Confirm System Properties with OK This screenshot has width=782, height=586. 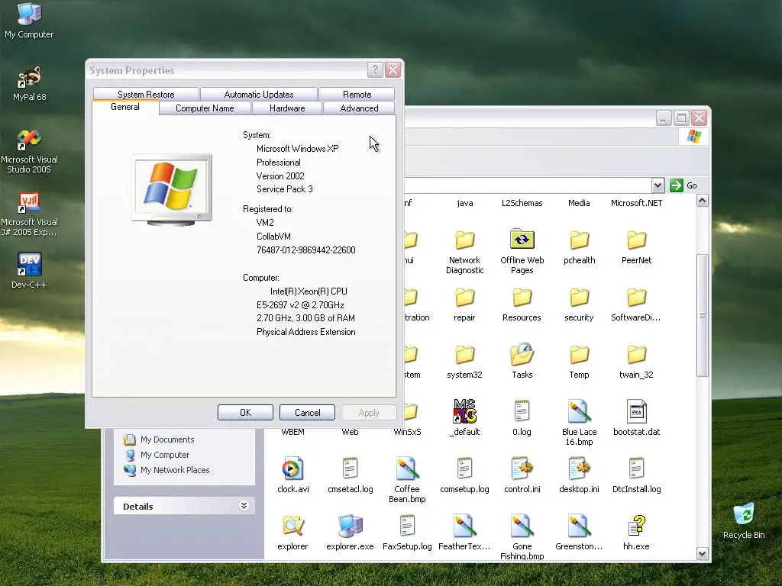[245, 413]
